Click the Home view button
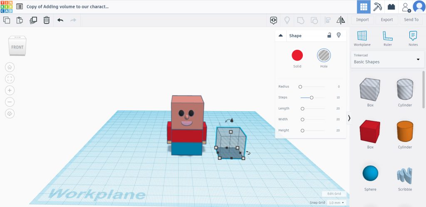 coord(10,67)
